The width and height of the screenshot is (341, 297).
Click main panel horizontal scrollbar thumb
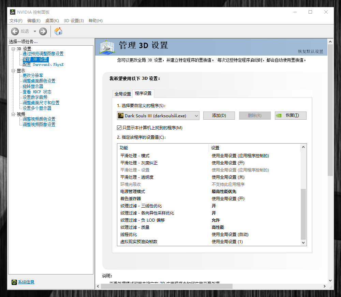[167, 286]
